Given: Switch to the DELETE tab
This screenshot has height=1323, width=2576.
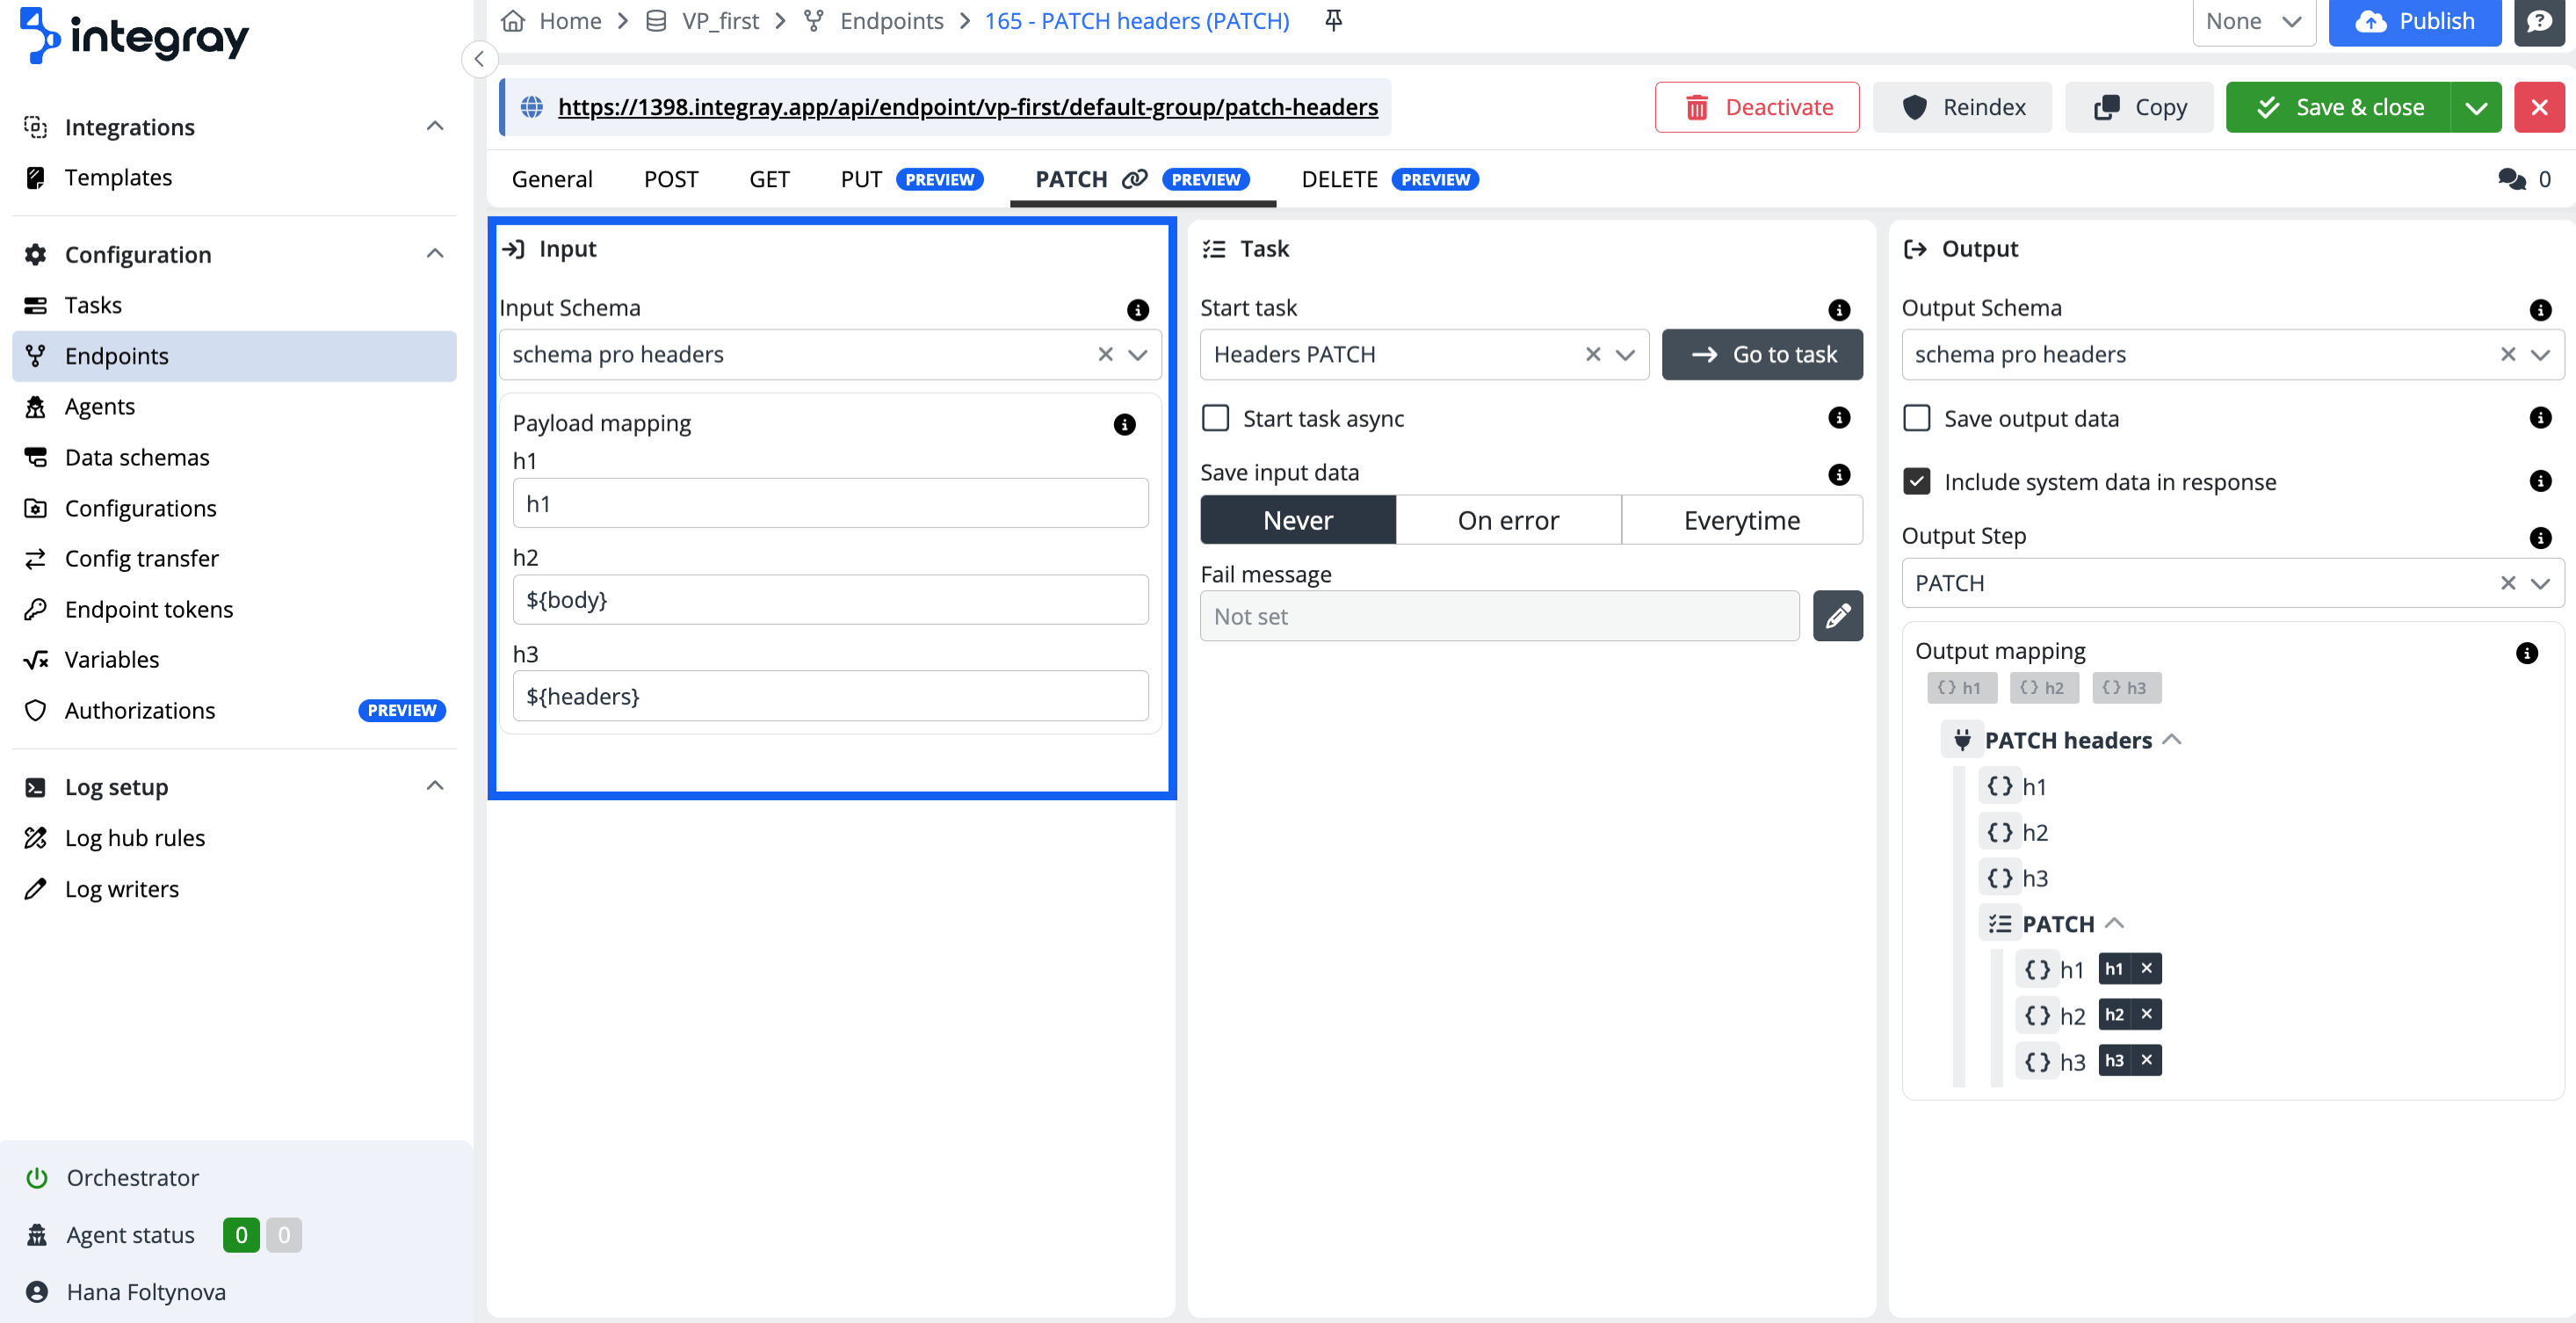Looking at the screenshot, I should click(1339, 179).
